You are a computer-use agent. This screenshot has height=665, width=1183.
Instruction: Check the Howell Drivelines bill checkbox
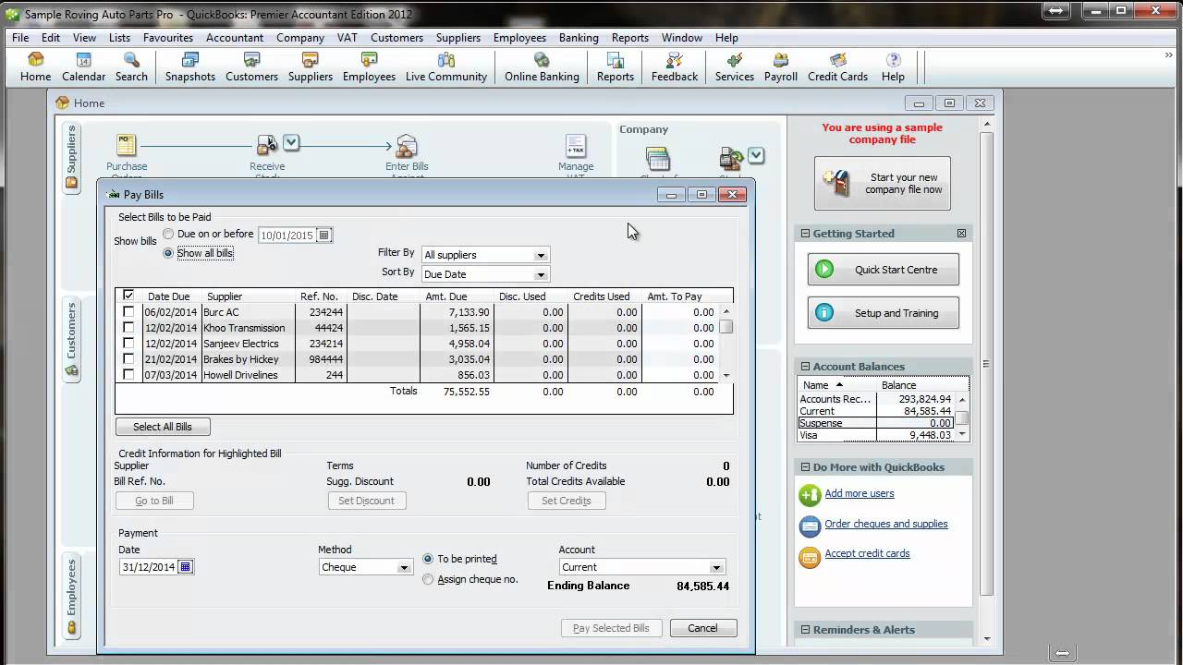pyautogui.click(x=128, y=375)
